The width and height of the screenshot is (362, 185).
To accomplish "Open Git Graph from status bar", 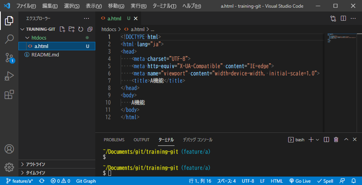I will (86, 181).
